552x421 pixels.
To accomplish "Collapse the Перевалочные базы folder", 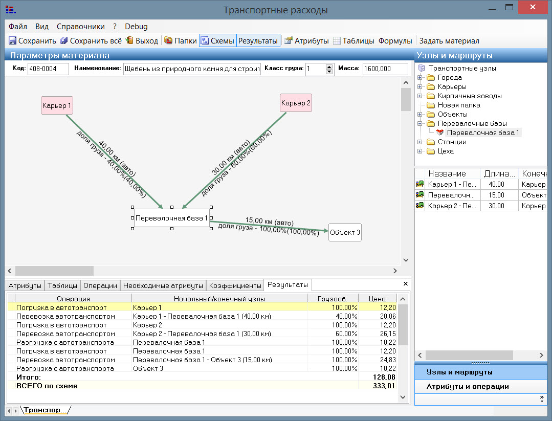I will [420, 124].
